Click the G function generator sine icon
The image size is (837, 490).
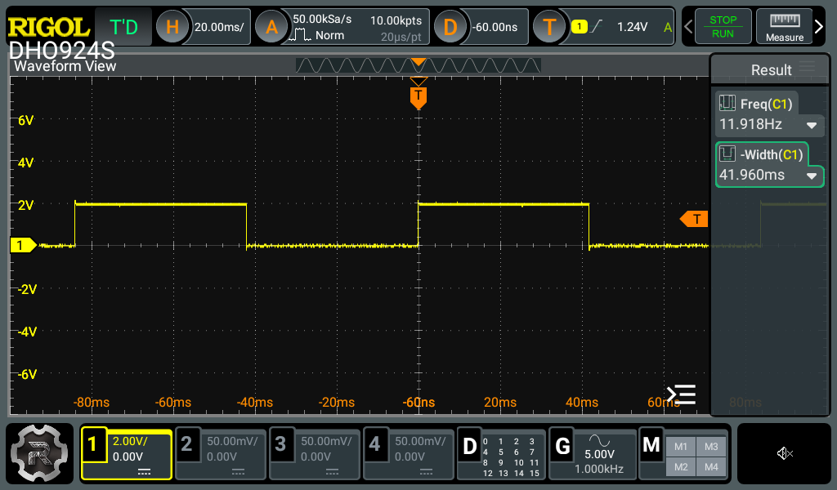point(599,440)
